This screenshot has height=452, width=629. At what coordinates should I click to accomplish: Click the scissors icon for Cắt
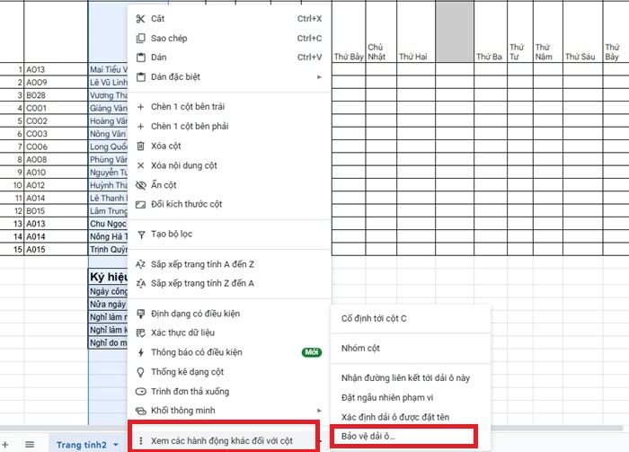pyautogui.click(x=140, y=18)
